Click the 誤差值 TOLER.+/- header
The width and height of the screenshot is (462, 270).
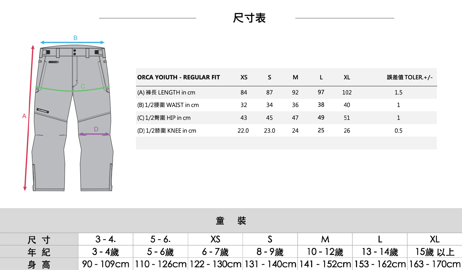[x=410, y=77]
